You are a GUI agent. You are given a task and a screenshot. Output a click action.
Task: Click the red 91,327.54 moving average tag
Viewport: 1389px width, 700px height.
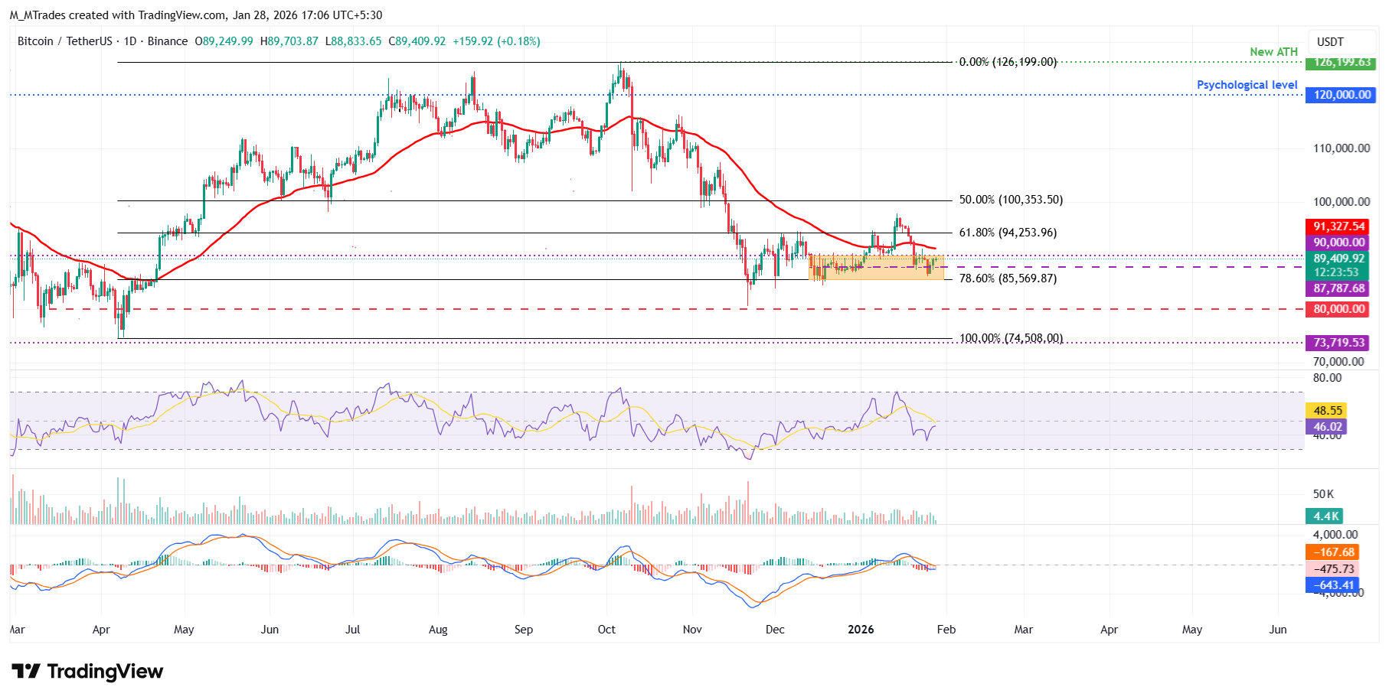[1339, 226]
